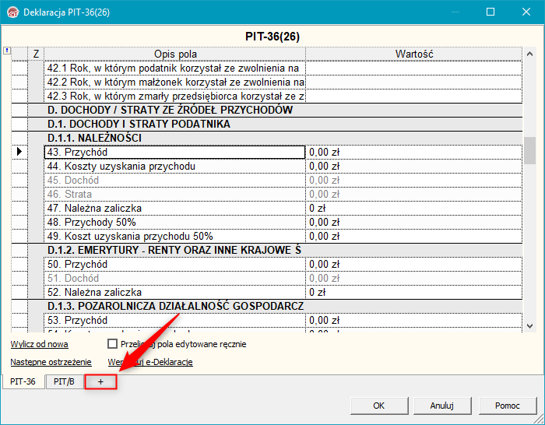545x425 pixels.
Task: Click row '53. Przychód'
Action: point(175,320)
